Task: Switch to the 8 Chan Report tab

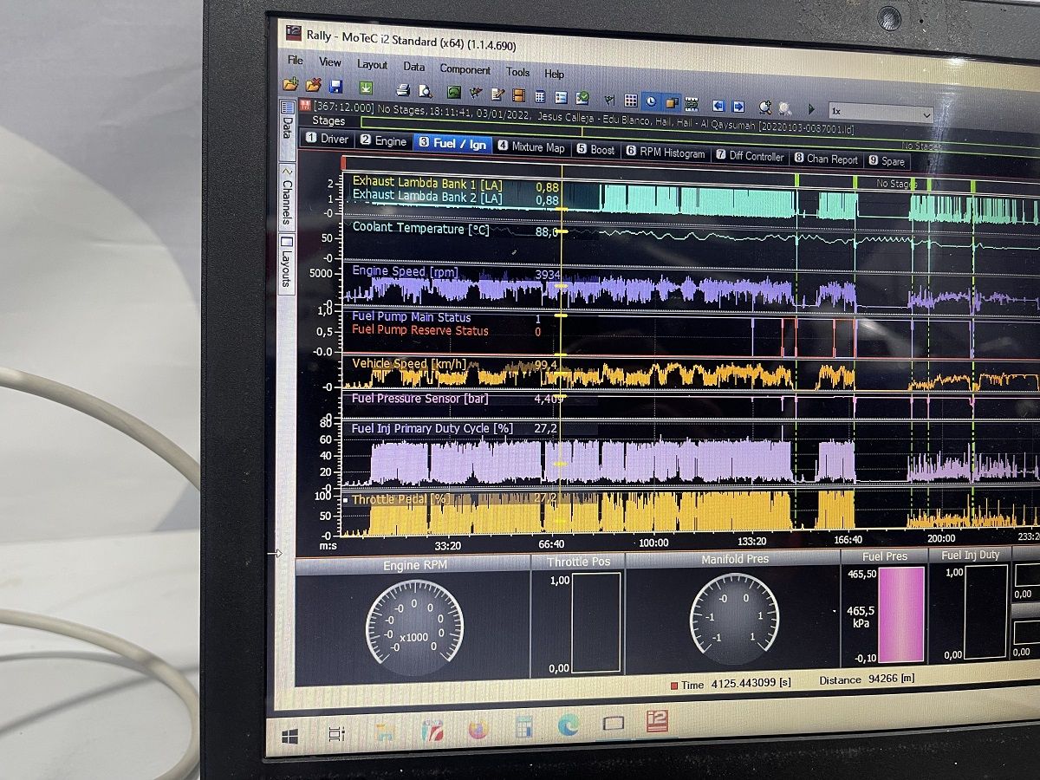Action: pyautogui.click(x=827, y=159)
